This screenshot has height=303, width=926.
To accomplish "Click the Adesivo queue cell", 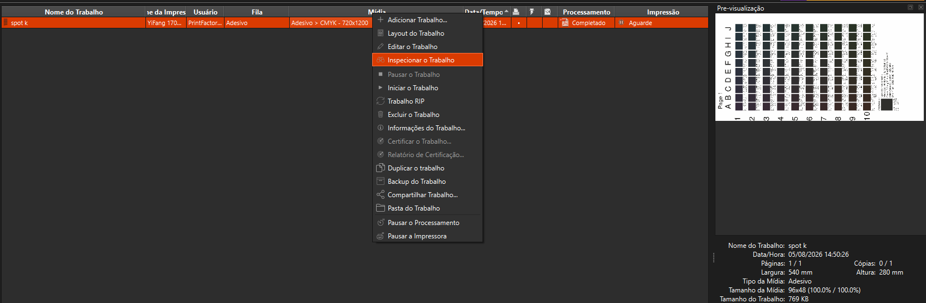I will tap(257, 23).
